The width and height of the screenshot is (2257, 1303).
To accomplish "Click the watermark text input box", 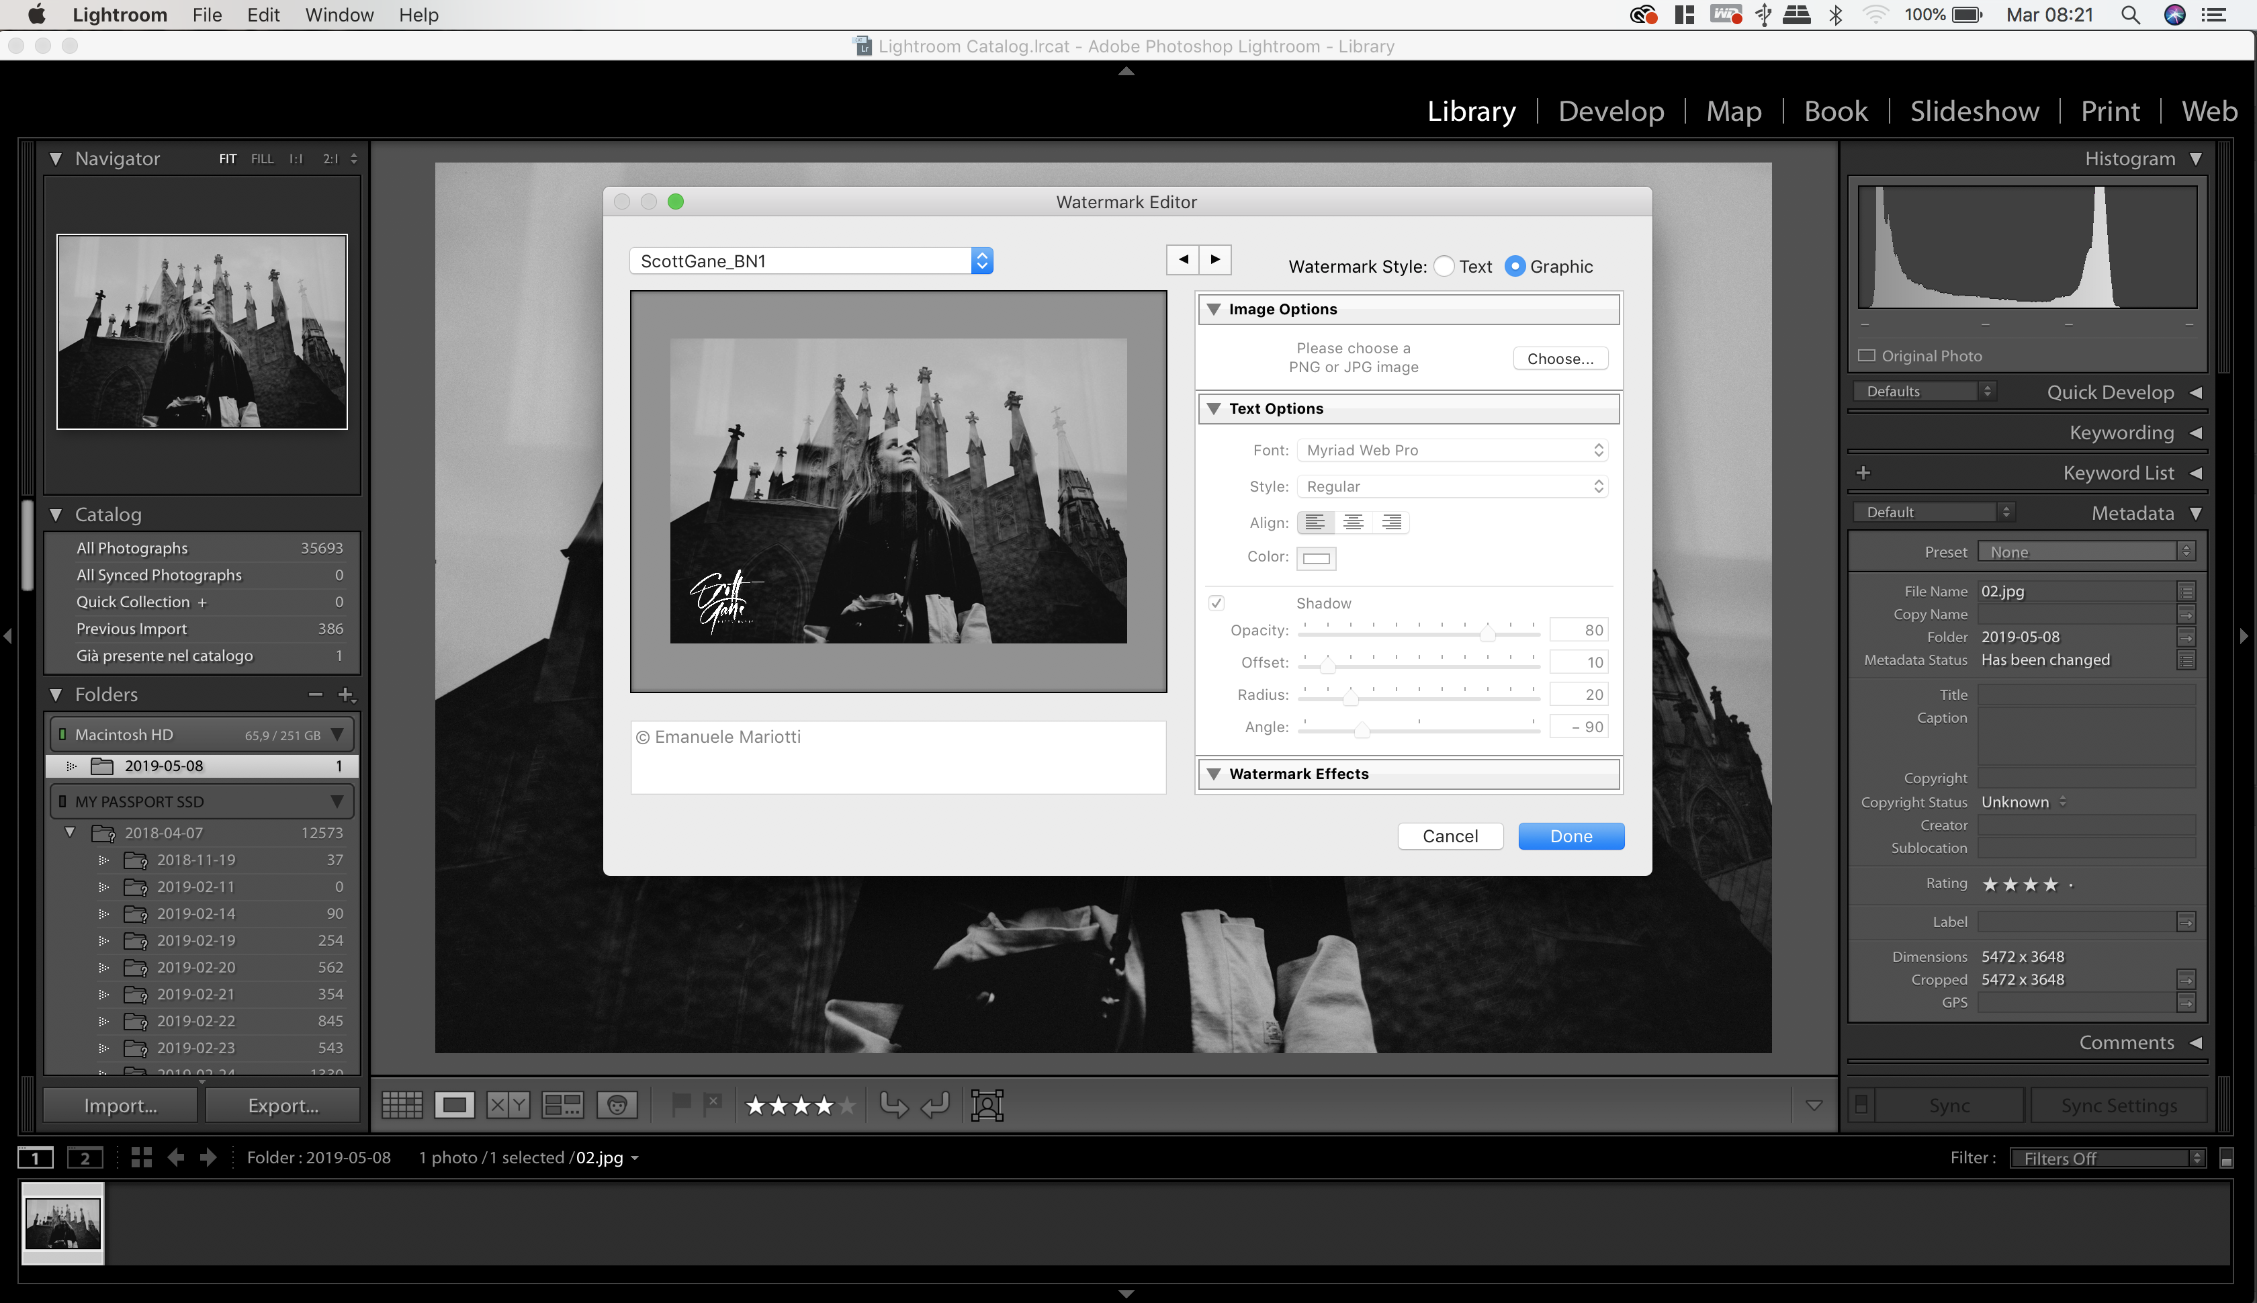I will pyautogui.click(x=897, y=757).
